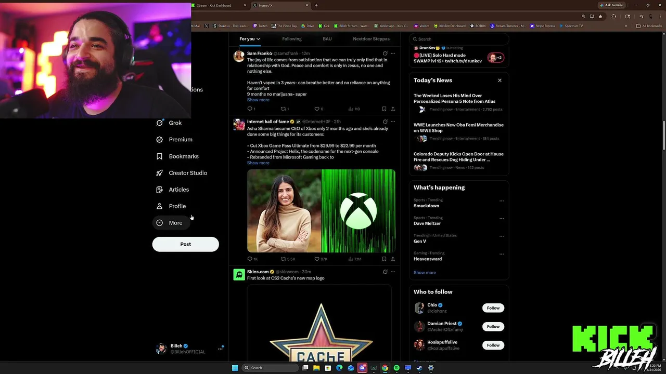666x374 pixels.
Task: Open Profile from the sidebar
Action: click(x=171, y=206)
